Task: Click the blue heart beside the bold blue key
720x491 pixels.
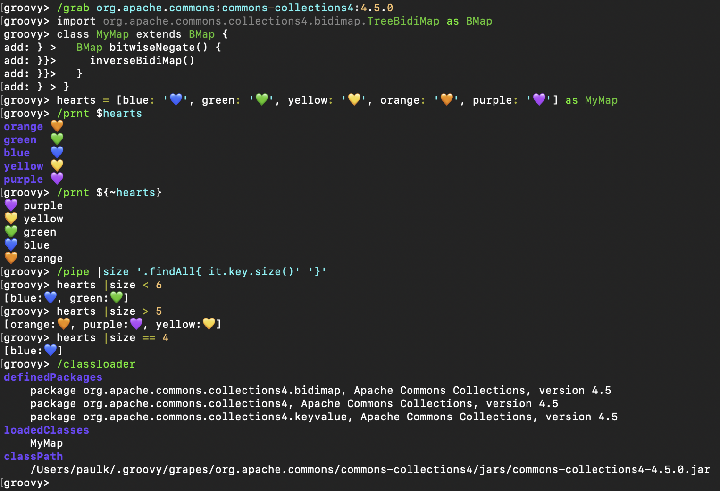Action: coord(57,153)
